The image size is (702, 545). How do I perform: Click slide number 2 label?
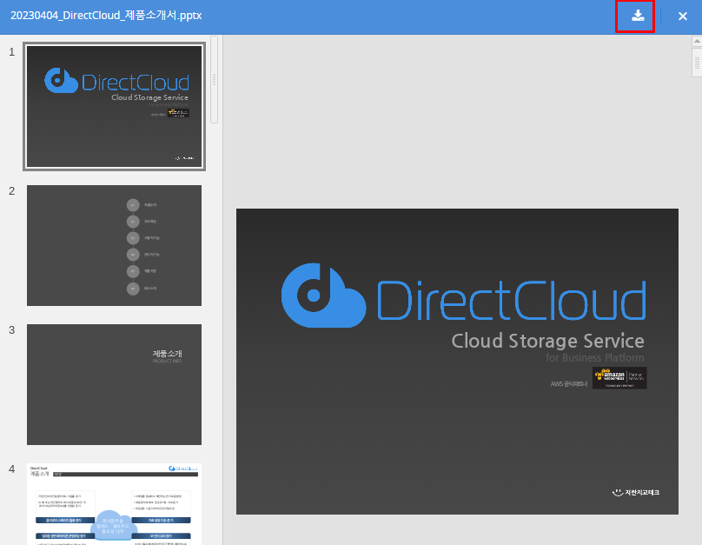pyautogui.click(x=12, y=191)
